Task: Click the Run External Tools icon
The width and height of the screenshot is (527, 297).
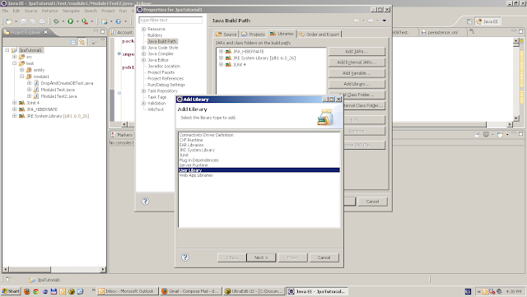Action: tap(85, 21)
